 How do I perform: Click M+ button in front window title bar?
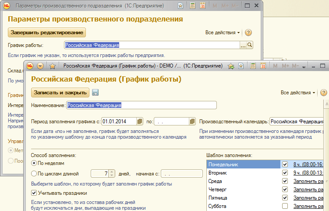tap(285, 66)
